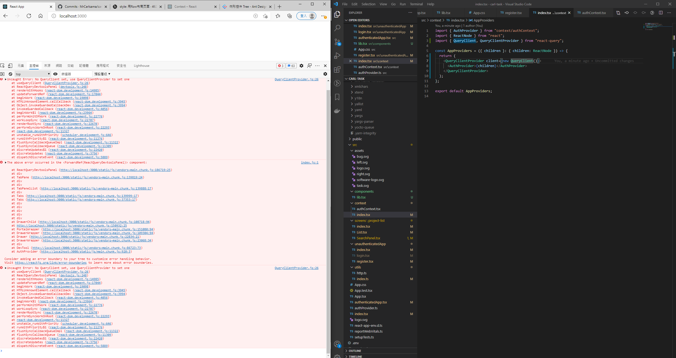Open a new browser tab with plus
The height and width of the screenshot is (358, 676).
tap(279, 7)
